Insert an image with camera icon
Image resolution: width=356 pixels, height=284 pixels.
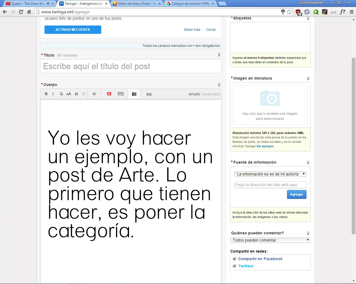(x=134, y=94)
